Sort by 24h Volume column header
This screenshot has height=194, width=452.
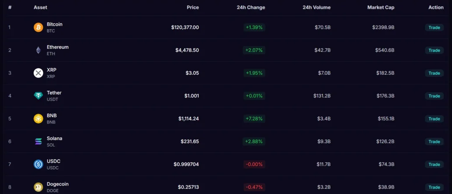point(316,7)
